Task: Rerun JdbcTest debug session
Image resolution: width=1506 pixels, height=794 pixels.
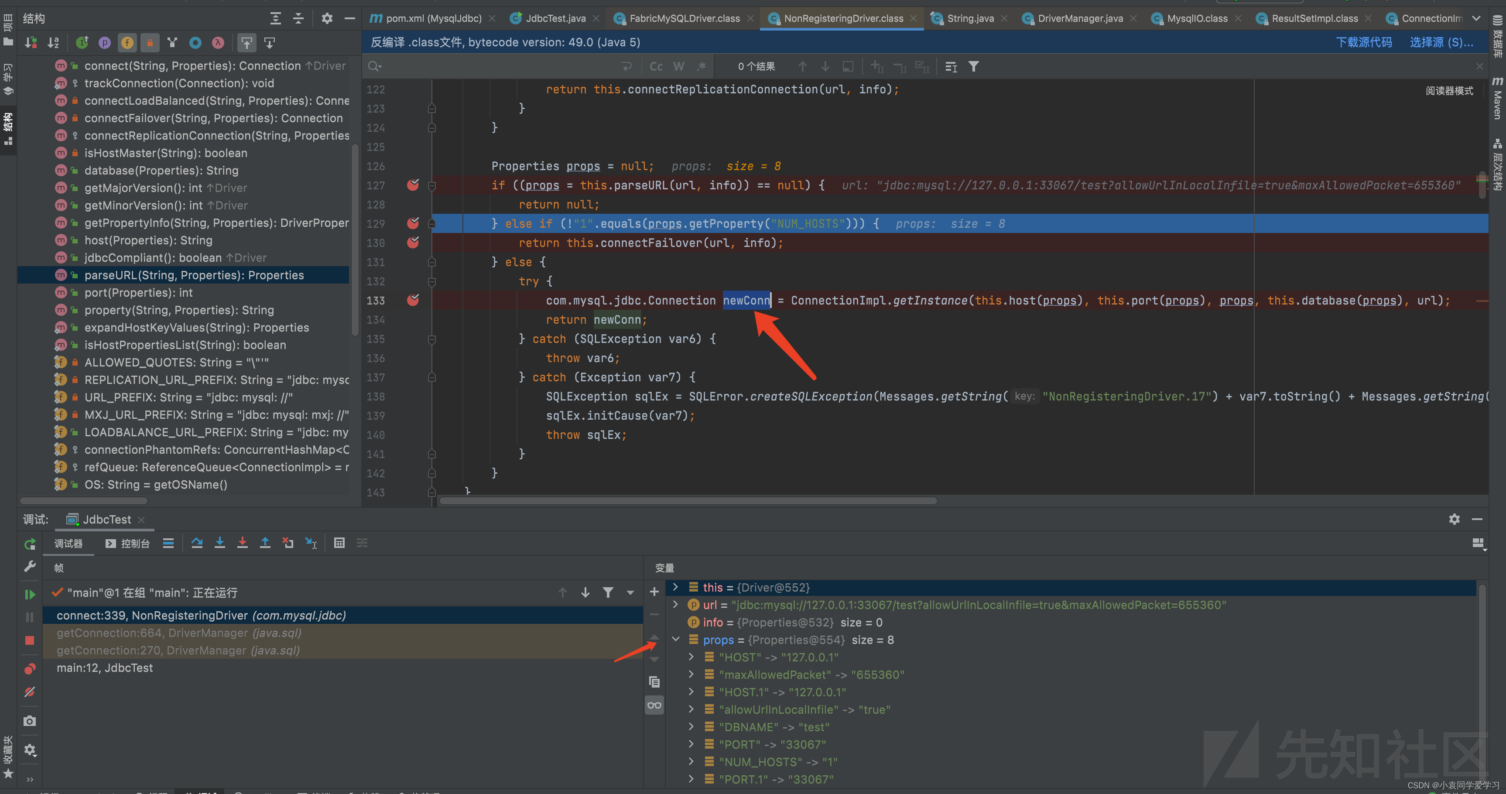Action: [30, 544]
